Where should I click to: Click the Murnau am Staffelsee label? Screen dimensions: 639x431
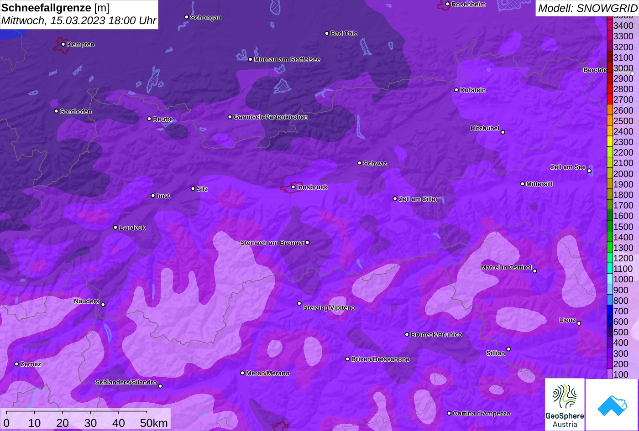tap(287, 60)
